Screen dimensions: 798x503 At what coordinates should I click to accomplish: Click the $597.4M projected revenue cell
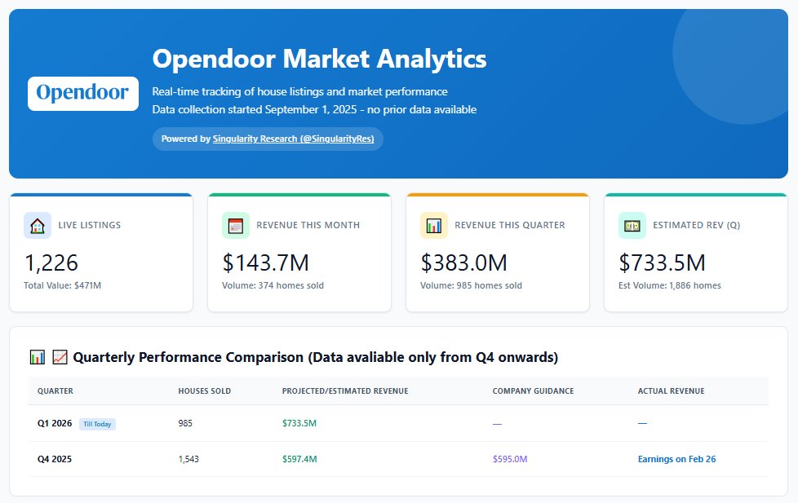(x=299, y=459)
